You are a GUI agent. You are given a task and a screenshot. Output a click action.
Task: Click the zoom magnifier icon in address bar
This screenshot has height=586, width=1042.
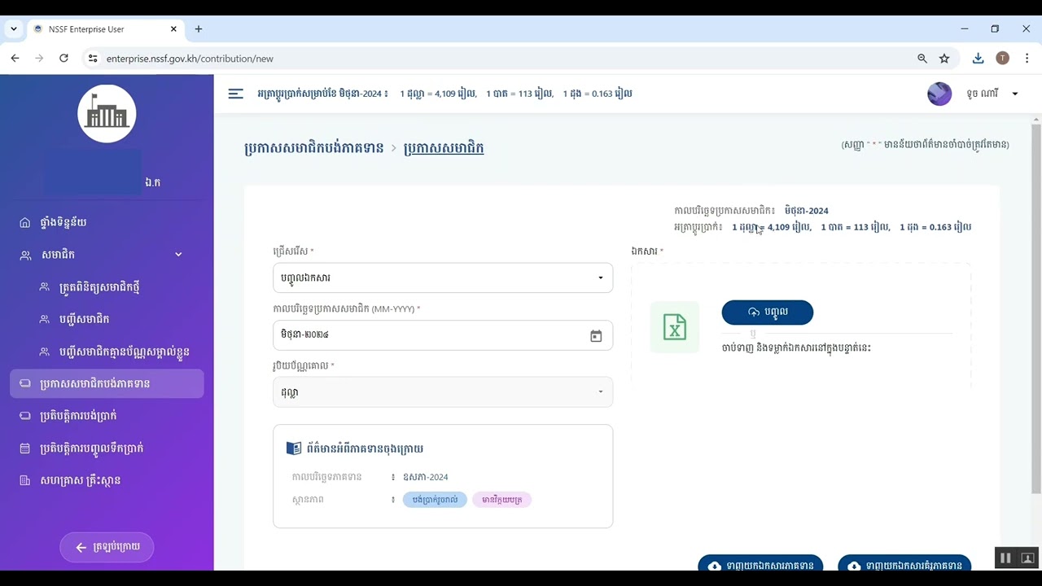click(922, 59)
